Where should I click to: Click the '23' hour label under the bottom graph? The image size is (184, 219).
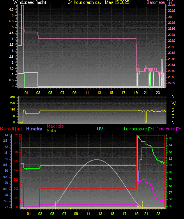coord(158,214)
